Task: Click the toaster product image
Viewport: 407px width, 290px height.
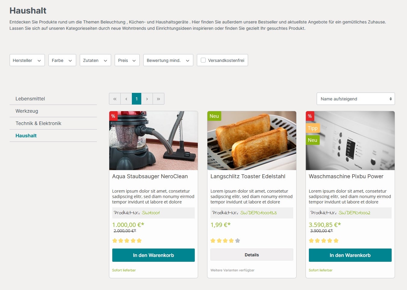Action: coord(252,141)
